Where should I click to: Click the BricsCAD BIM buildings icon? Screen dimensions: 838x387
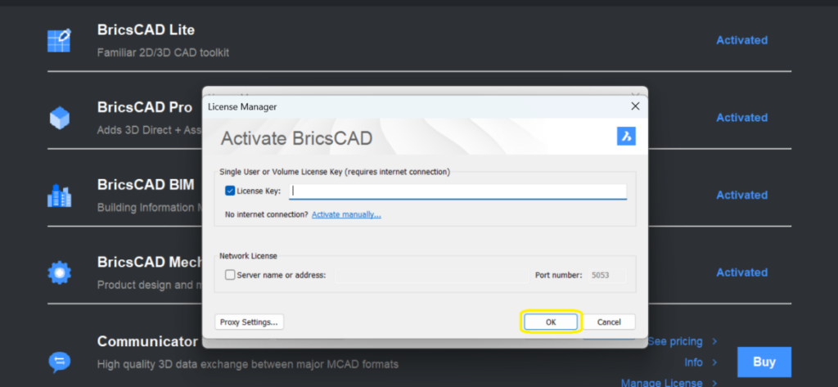coord(59,196)
